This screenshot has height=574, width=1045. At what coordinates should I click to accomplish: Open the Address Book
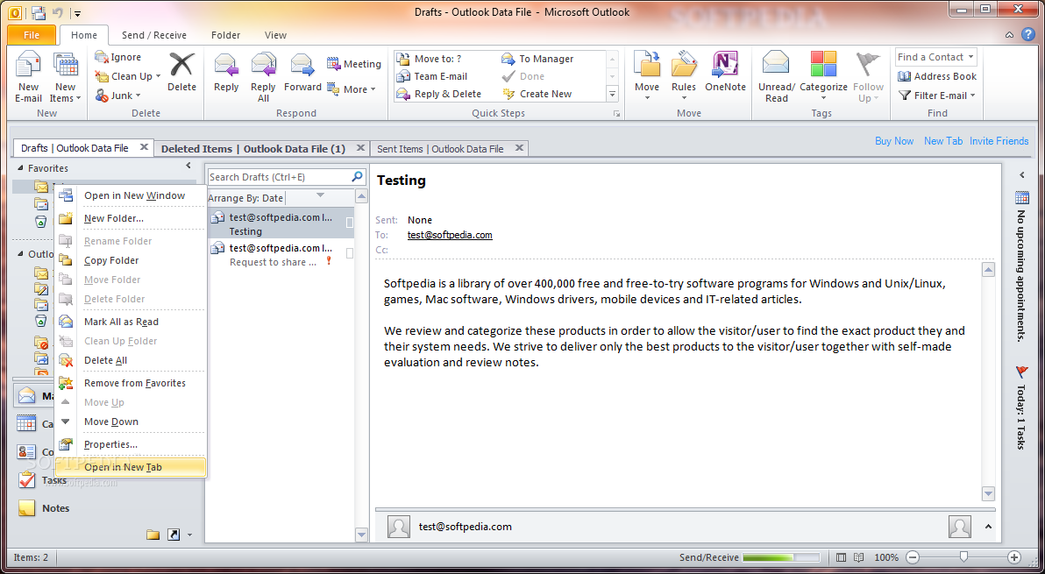pyautogui.click(x=936, y=76)
